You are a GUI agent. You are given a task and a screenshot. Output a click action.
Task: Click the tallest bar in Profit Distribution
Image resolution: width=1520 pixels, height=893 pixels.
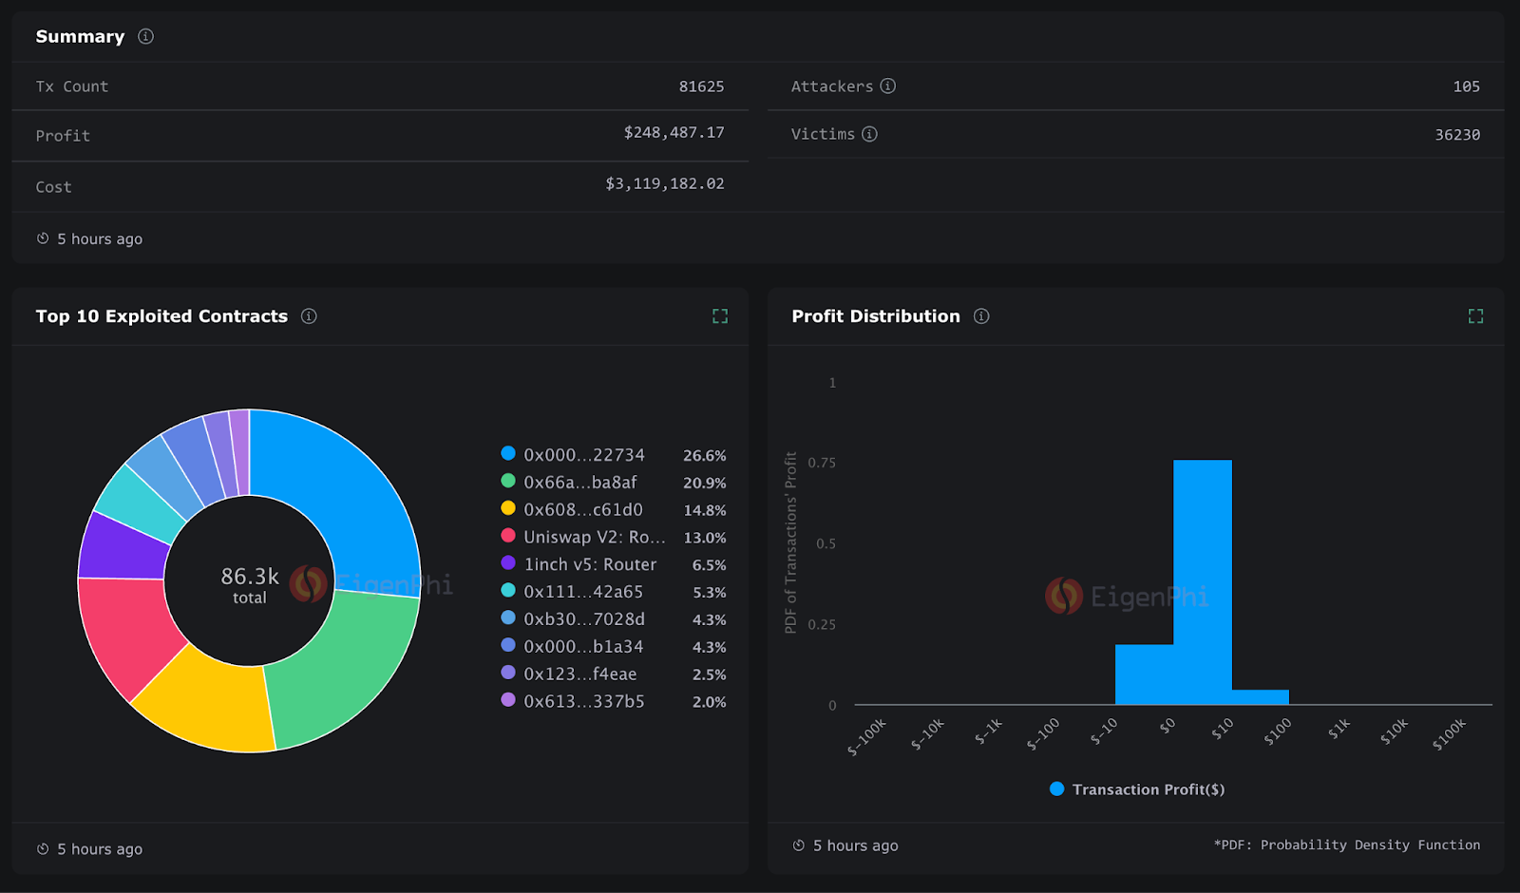click(x=1203, y=579)
